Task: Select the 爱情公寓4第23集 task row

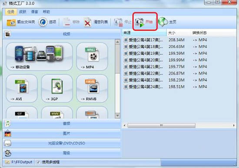Action: coord(179,80)
